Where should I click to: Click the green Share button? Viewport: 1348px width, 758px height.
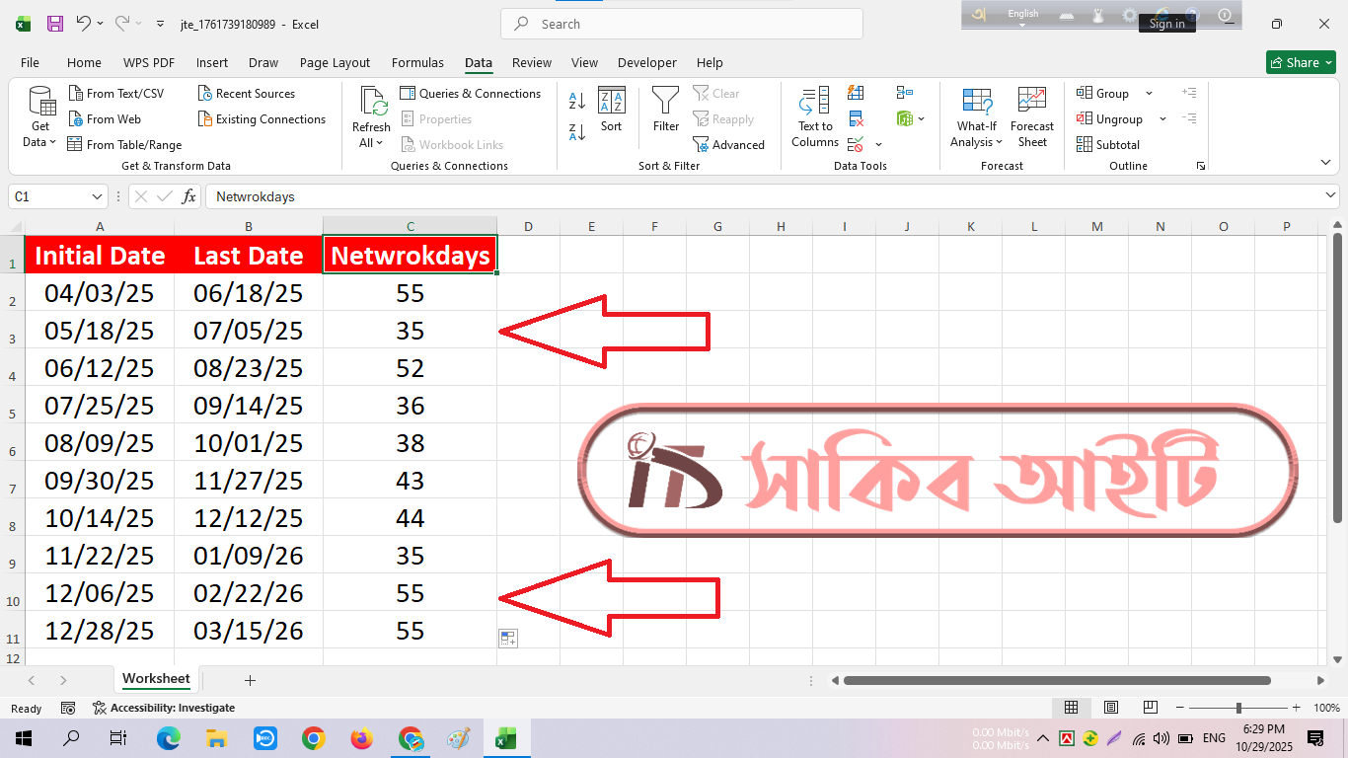(1300, 63)
